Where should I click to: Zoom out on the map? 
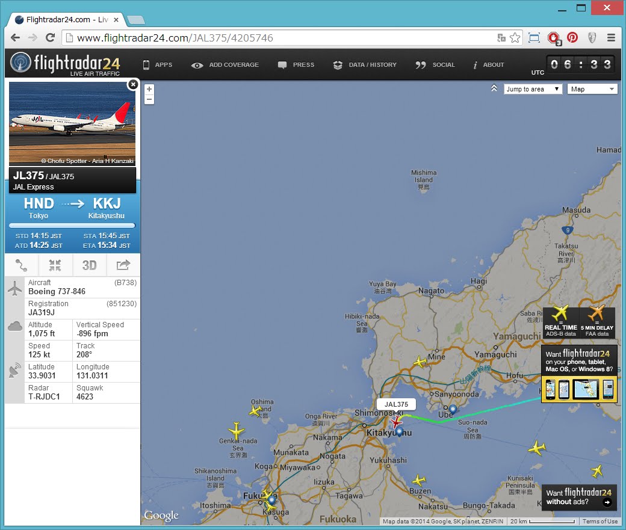149,99
